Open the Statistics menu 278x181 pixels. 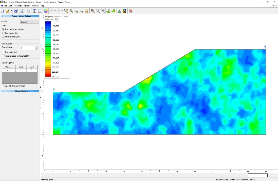point(27,6)
